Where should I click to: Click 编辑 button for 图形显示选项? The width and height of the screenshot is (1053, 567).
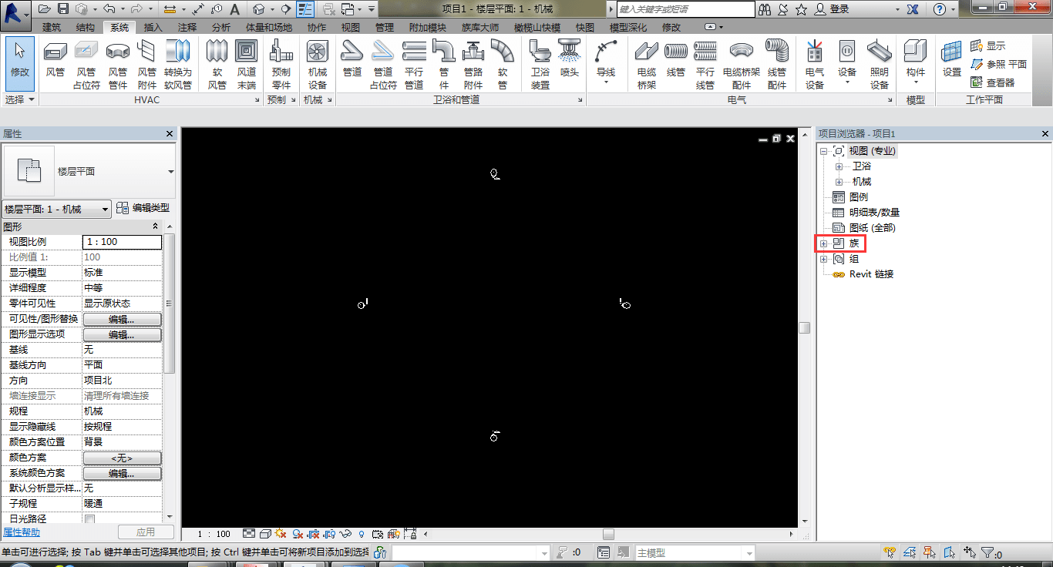[x=123, y=334]
